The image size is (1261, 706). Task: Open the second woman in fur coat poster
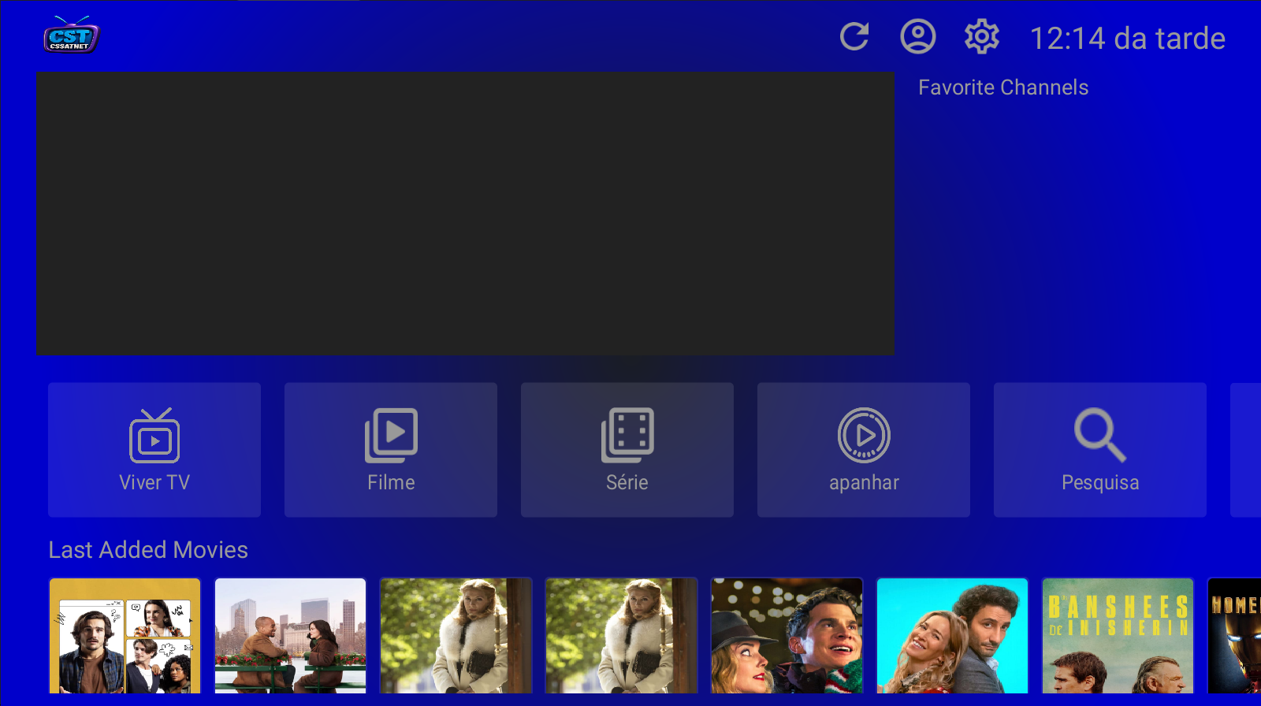(x=622, y=636)
